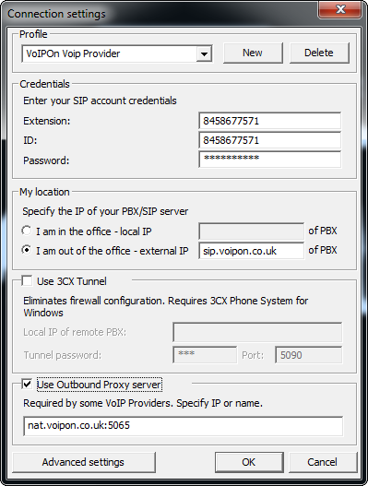Screen dimensions: 368x486
Task: Confirm with the OK button
Action: coord(249,462)
